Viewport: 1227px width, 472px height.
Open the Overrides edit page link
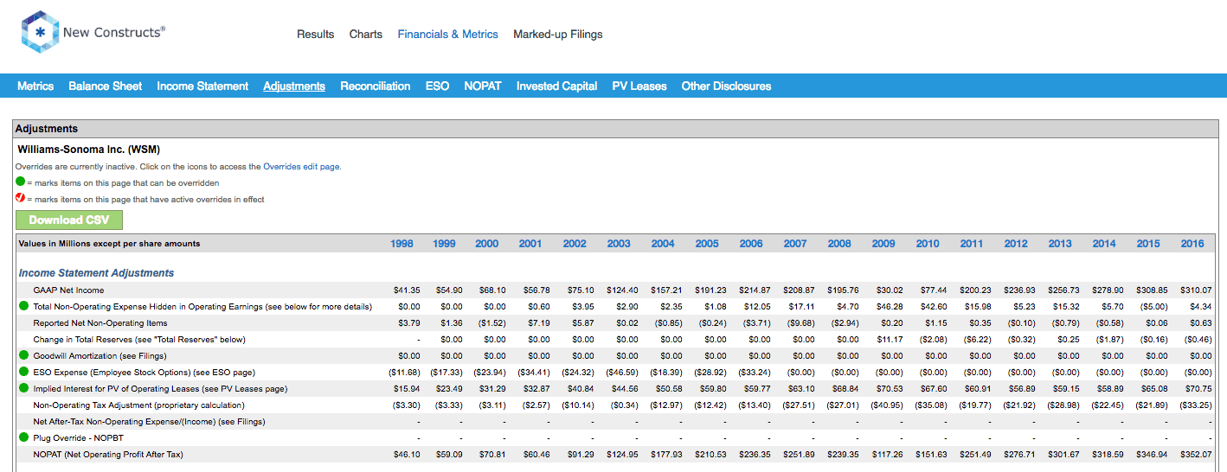(302, 166)
